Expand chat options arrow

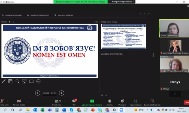79,101
